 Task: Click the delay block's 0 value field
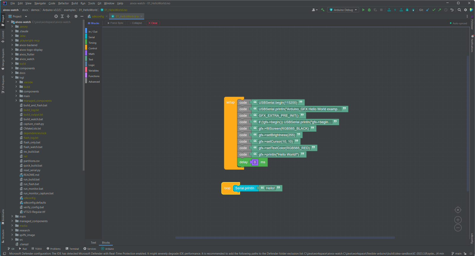[255, 162]
